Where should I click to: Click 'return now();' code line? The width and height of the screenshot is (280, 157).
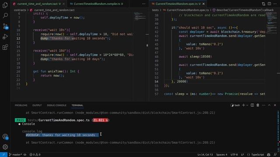click(x=52, y=75)
